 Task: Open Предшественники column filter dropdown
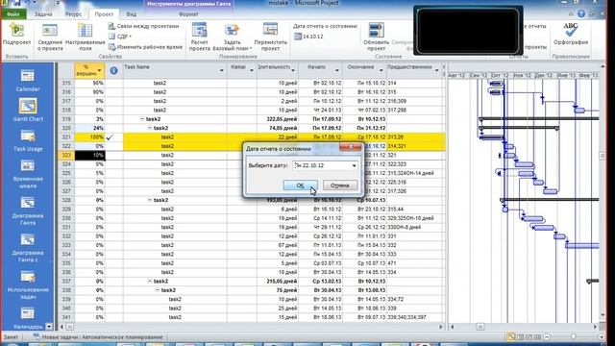(436, 70)
